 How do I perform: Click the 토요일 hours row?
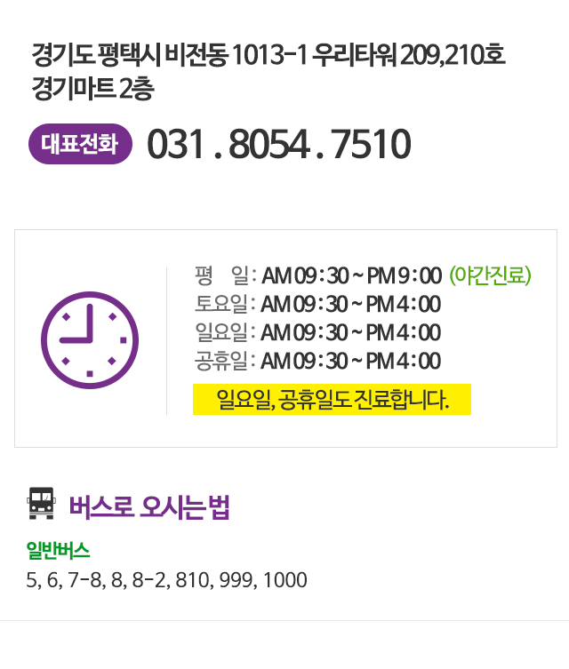point(317,305)
